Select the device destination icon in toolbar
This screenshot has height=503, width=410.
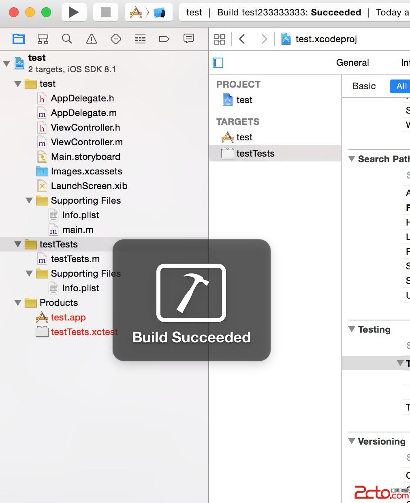160,13
